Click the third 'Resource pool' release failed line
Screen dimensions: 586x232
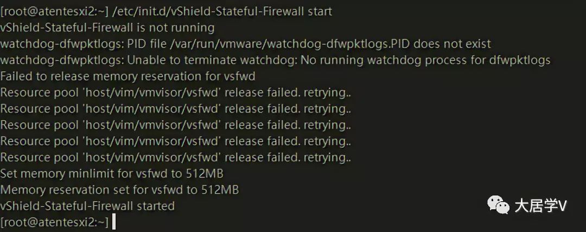(x=176, y=125)
